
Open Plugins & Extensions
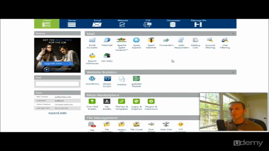point(151,104)
